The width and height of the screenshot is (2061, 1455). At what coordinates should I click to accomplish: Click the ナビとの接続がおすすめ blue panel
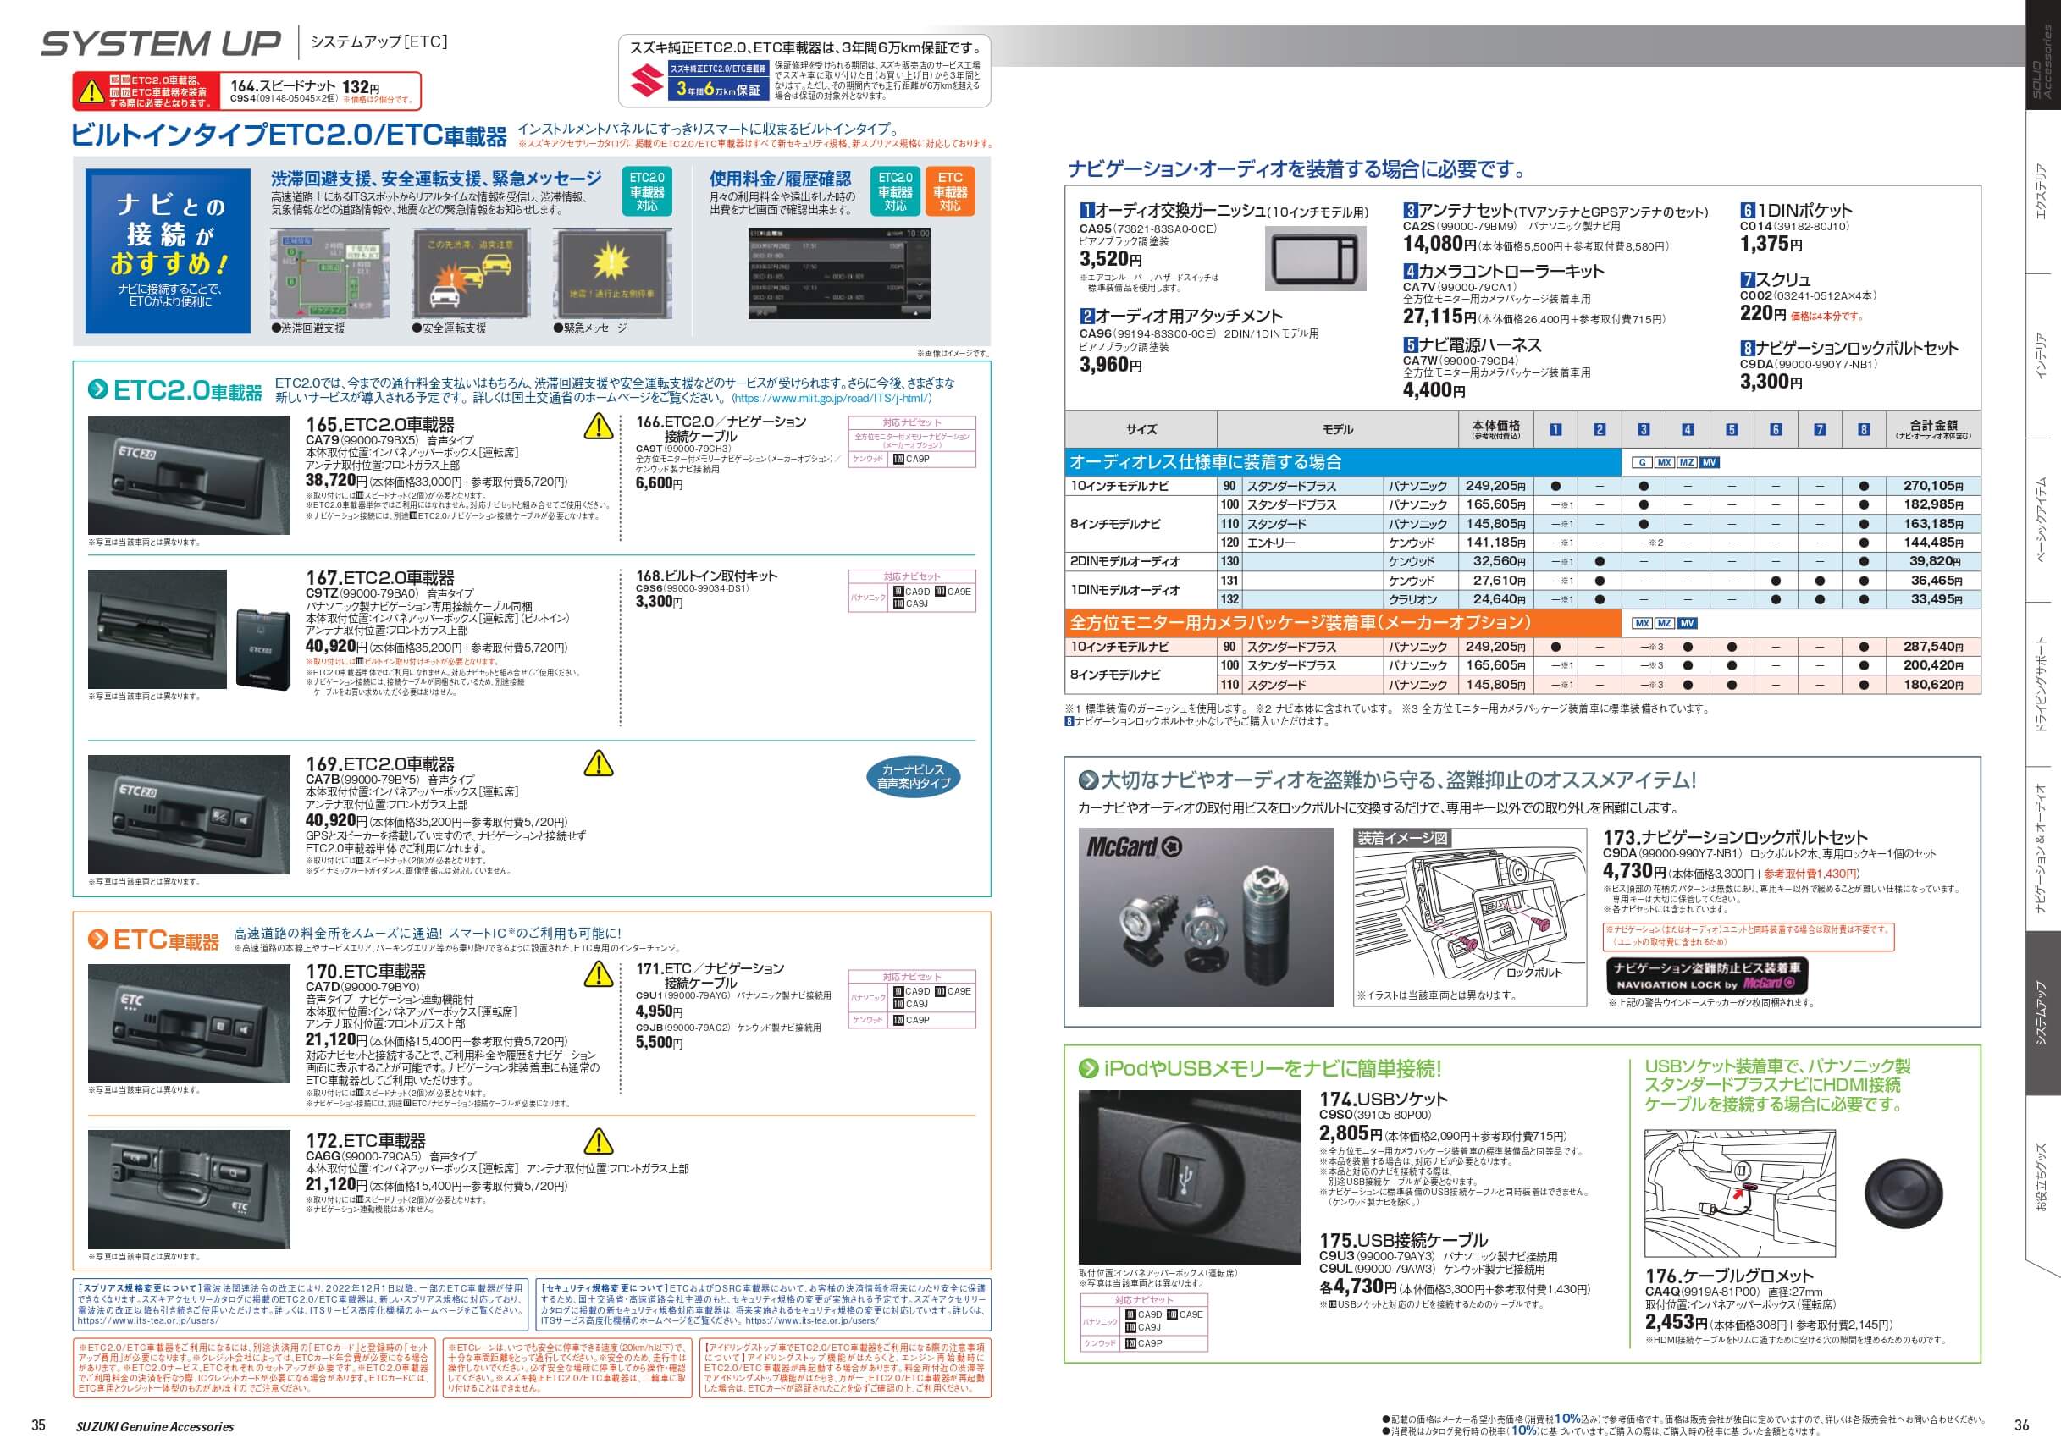(168, 252)
